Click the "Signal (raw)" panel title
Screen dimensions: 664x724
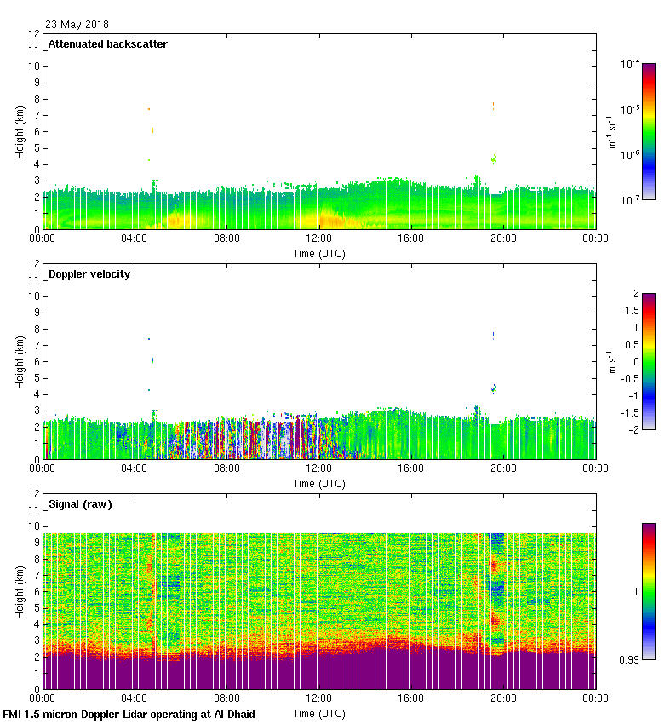coord(80,504)
